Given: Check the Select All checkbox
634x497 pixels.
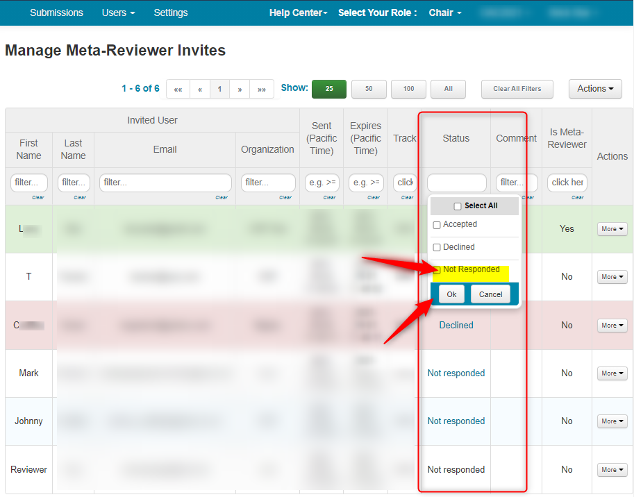Looking at the screenshot, I should [x=458, y=206].
